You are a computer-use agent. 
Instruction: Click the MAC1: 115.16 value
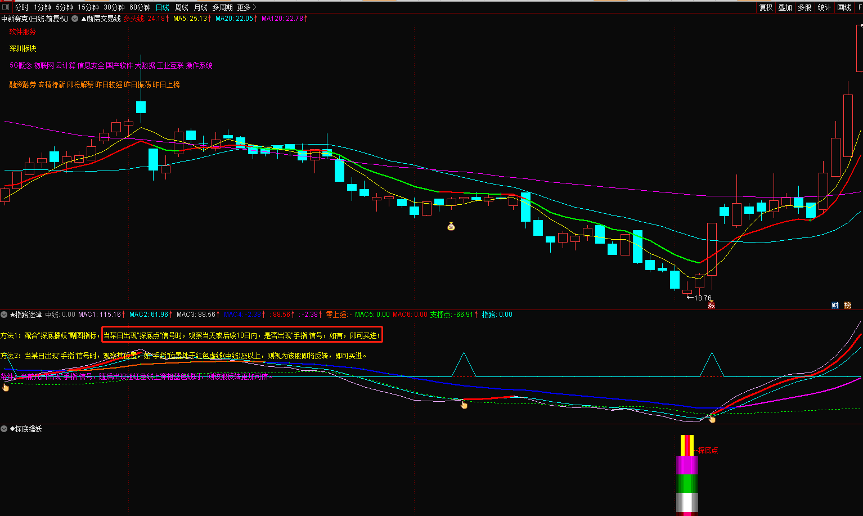(x=102, y=315)
